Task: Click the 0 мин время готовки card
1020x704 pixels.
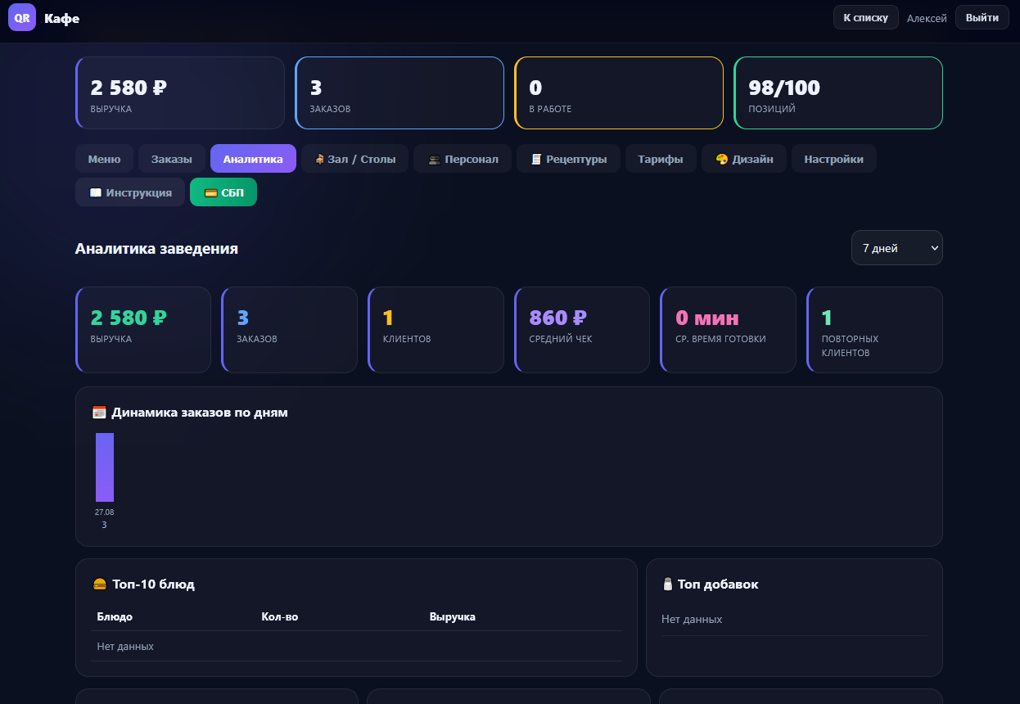Action: tap(728, 330)
